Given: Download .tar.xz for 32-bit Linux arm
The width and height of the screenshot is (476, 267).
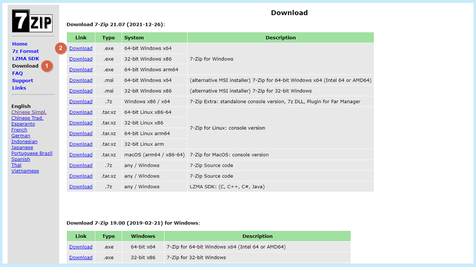Looking at the screenshot, I should click(81, 144).
